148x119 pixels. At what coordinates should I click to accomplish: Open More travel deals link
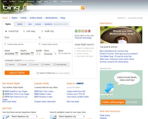coord(9,102)
